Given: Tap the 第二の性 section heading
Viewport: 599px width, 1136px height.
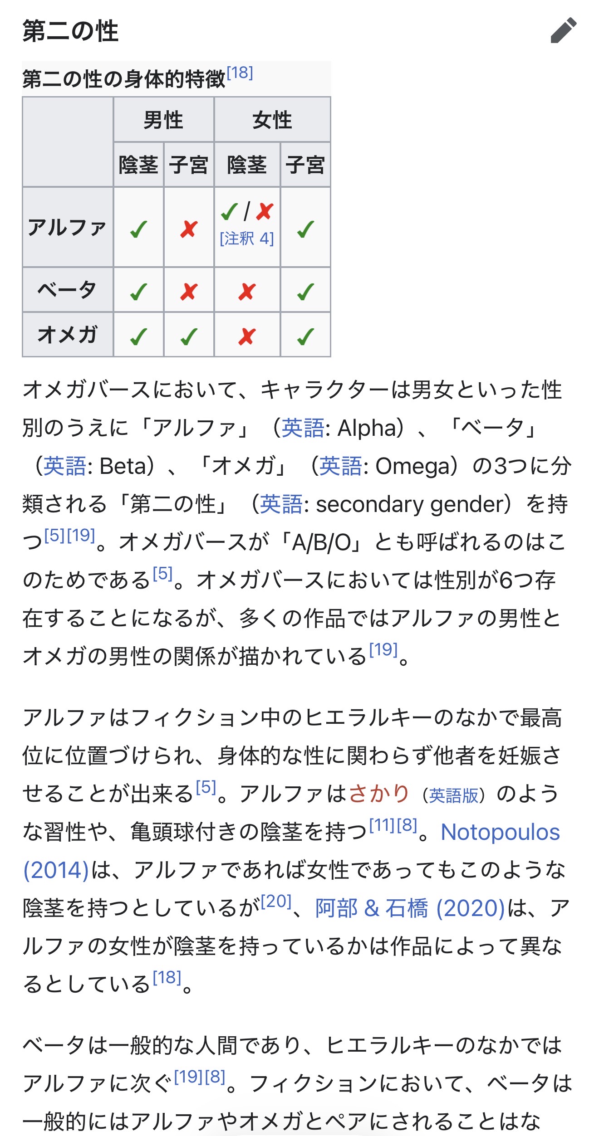Looking at the screenshot, I should [x=70, y=31].
